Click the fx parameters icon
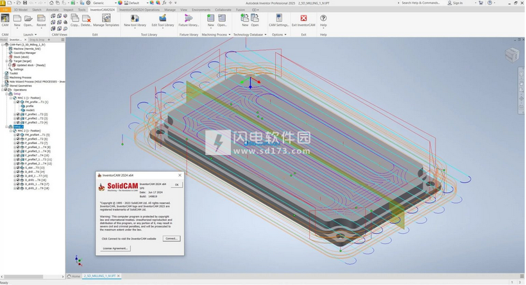This screenshot has width=526, height=285. click(164, 3)
